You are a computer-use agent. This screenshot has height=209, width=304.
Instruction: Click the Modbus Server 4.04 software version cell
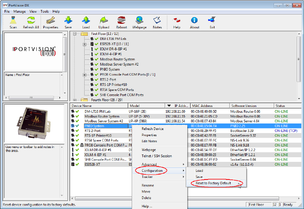pyautogui.click(x=245, y=121)
